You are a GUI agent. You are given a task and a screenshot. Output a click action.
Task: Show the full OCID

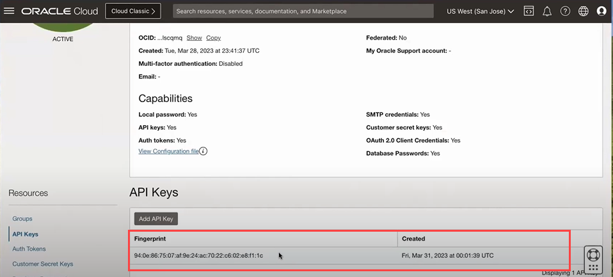(194, 38)
